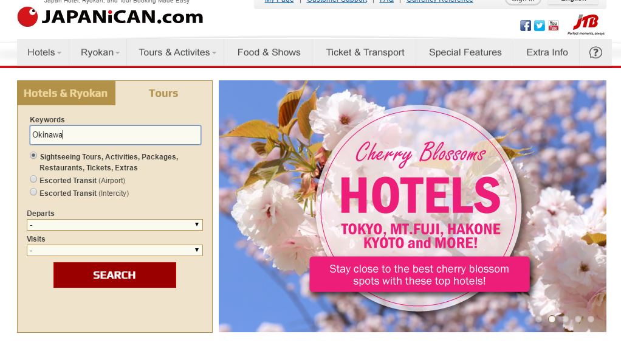
Task: Click the JAPANiCAN.com red logo
Action: pos(110,16)
